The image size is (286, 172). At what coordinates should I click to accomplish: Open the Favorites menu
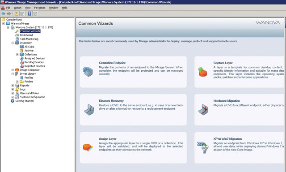[x=40, y=8]
